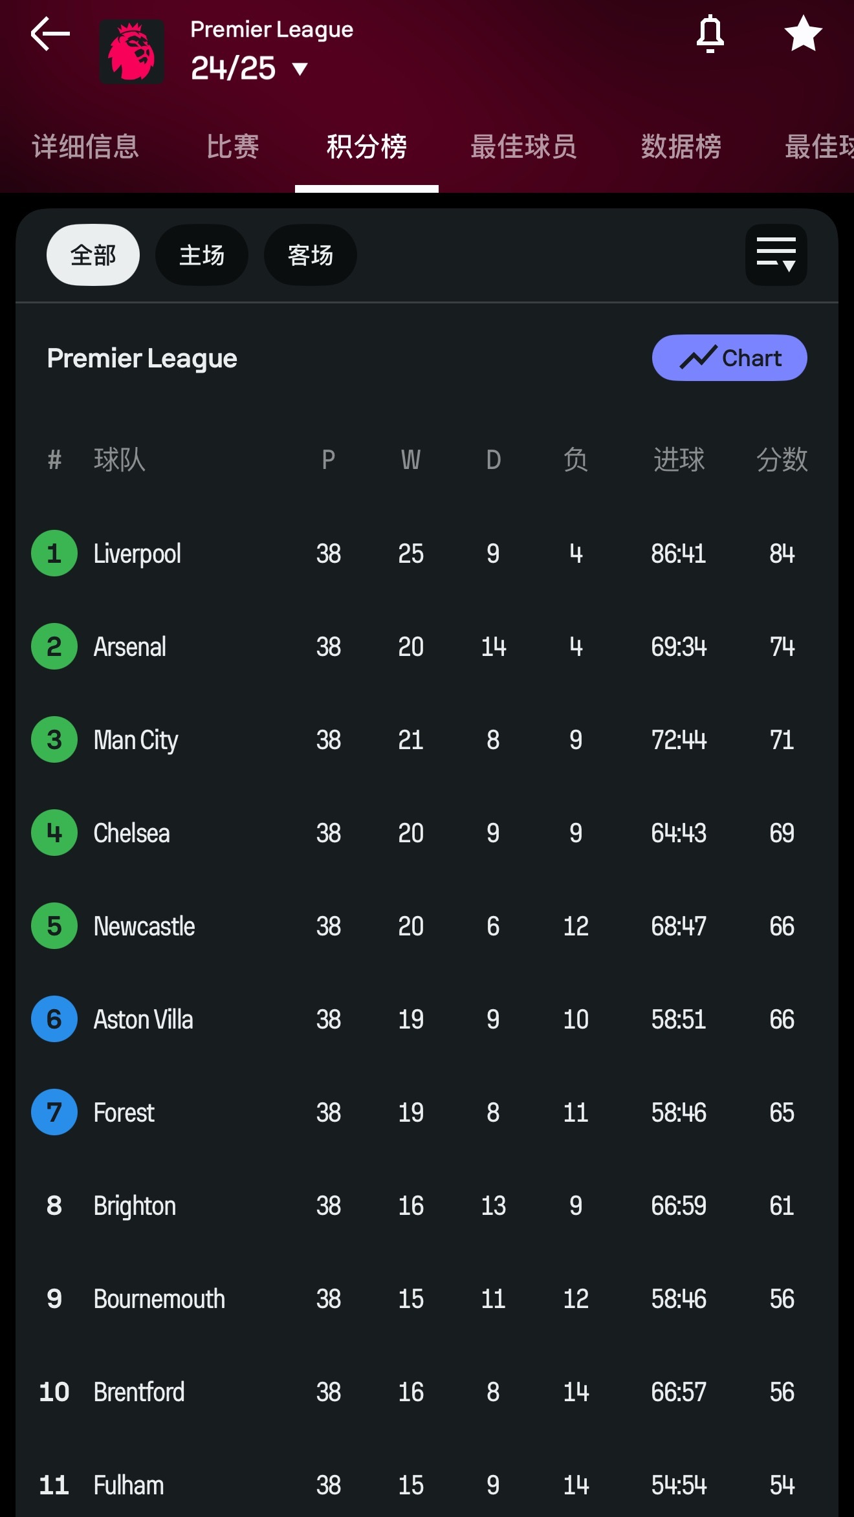Tap the back arrow icon
Viewport: 854px width, 1517px height.
50,34
